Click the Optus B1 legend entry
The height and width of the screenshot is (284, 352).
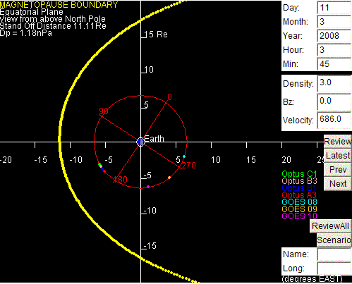(299, 188)
